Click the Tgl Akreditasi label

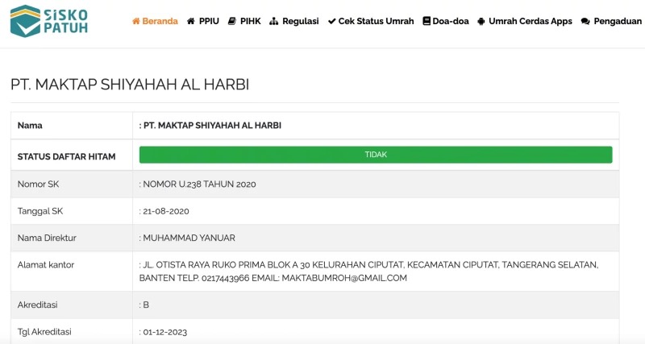(x=44, y=332)
